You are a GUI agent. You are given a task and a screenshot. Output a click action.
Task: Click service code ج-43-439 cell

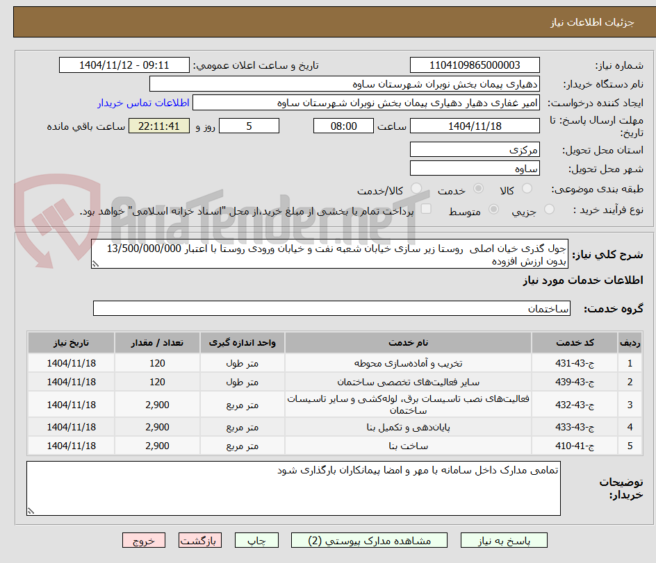coord(575,382)
